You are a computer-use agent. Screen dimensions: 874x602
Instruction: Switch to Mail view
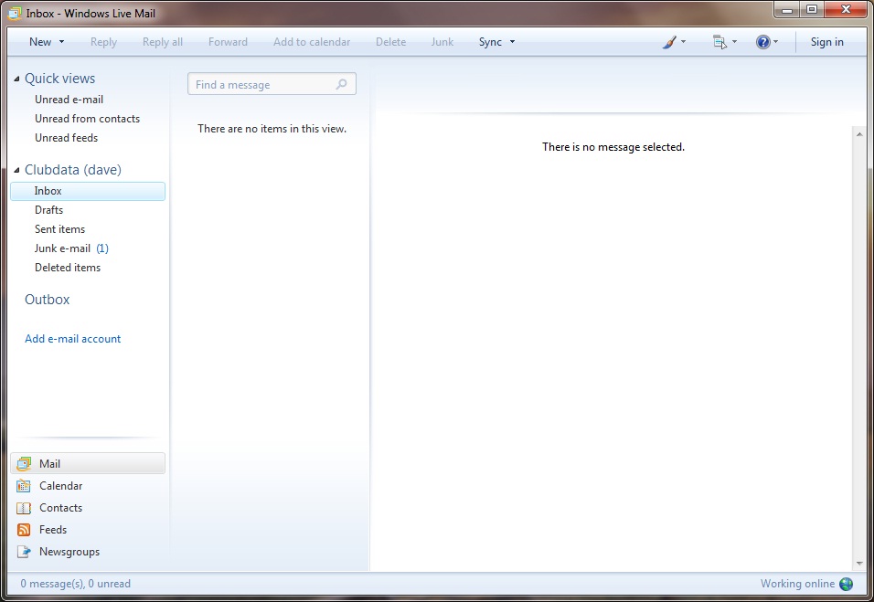88,463
